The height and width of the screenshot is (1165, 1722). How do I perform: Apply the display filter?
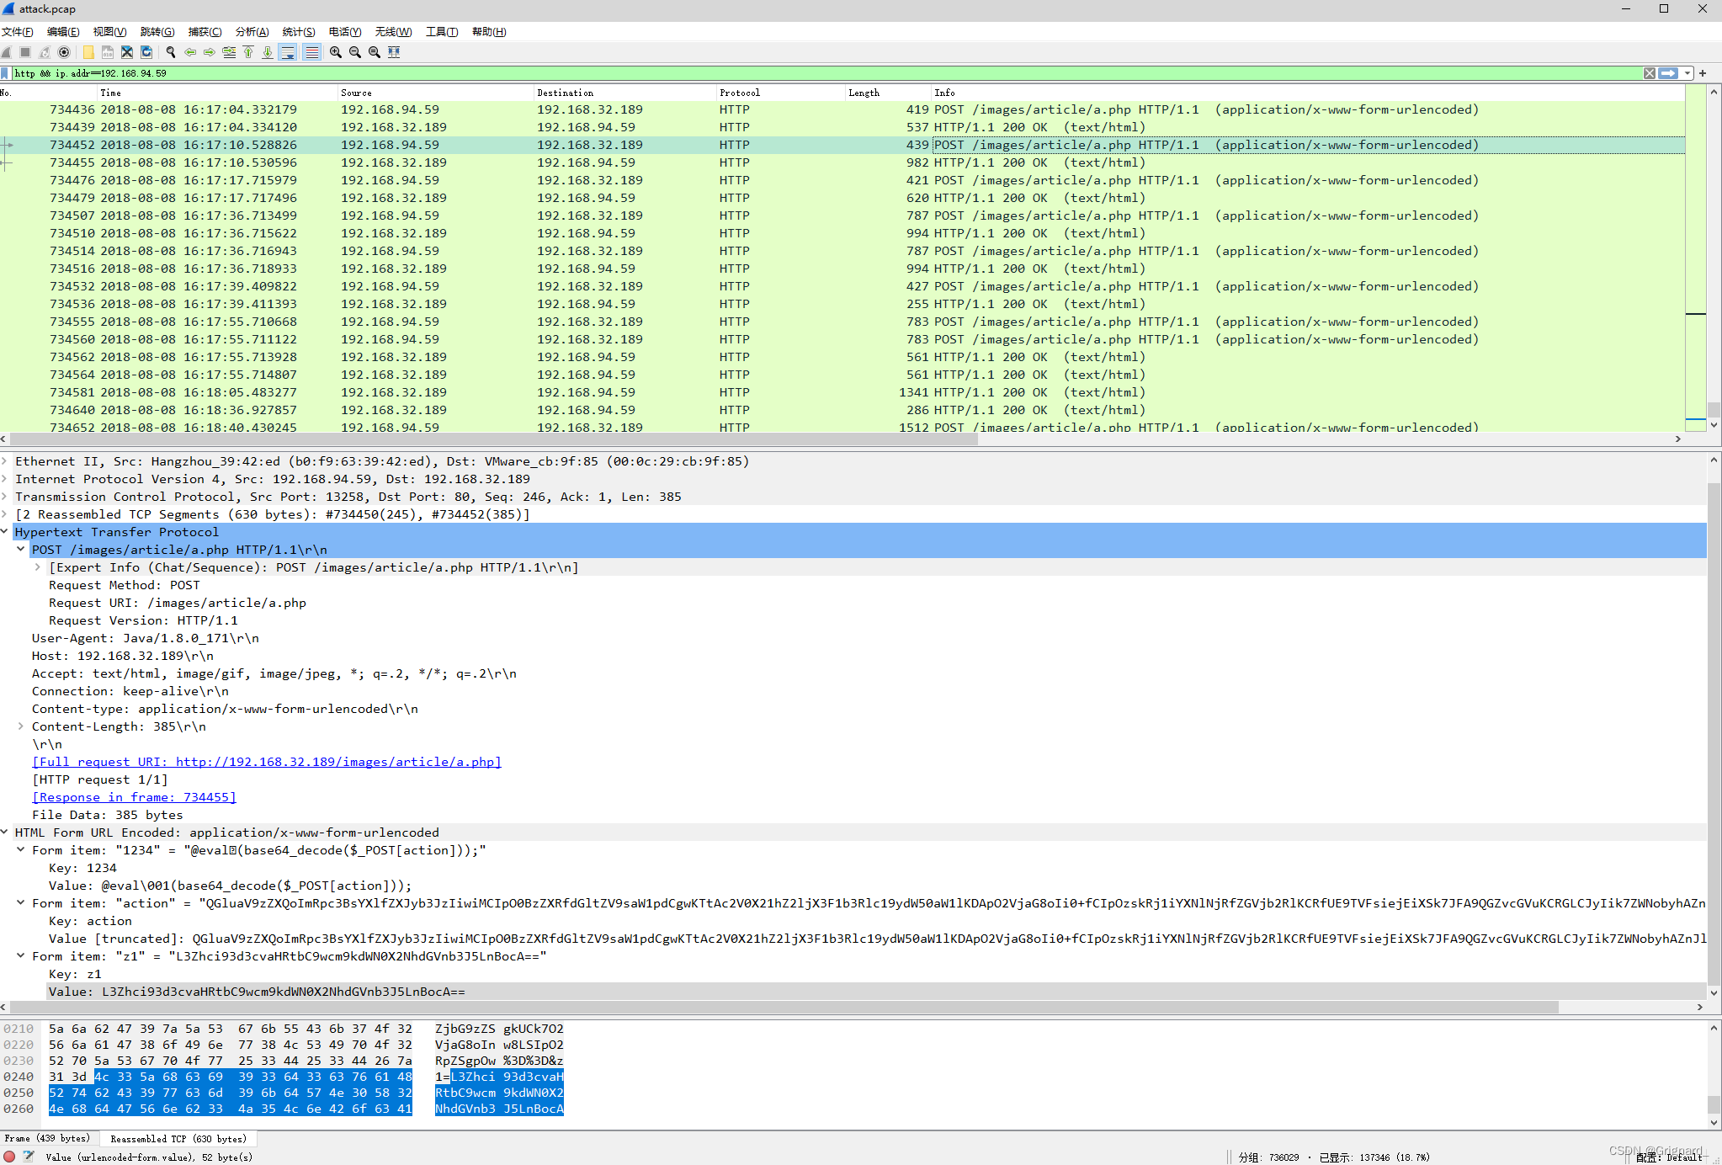1669,73
